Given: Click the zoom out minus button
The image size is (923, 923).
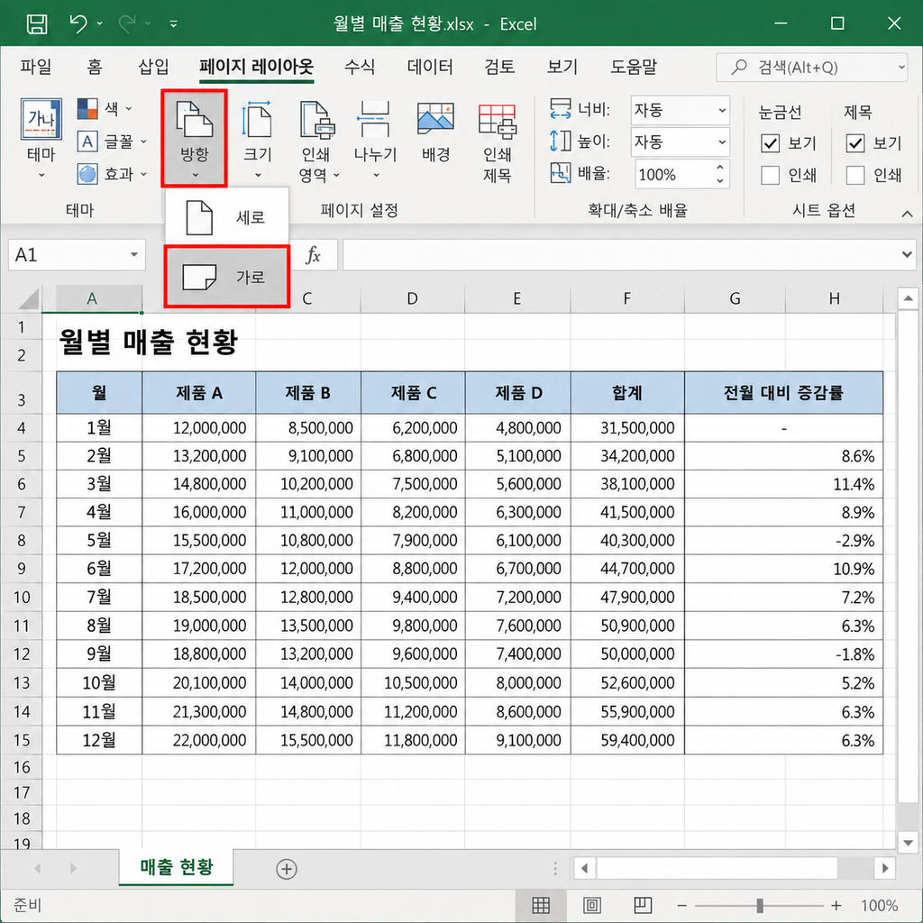Looking at the screenshot, I should point(681,905).
